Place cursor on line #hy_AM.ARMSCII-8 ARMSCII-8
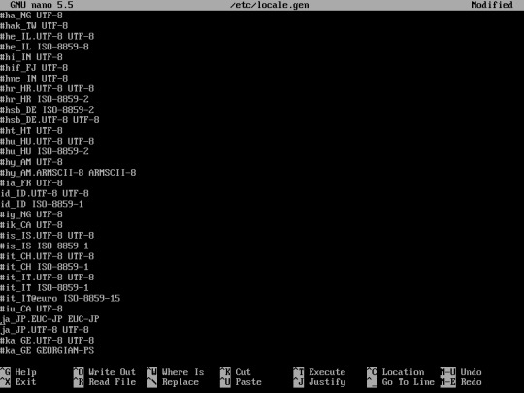The image size is (524, 393). (x=68, y=173)
